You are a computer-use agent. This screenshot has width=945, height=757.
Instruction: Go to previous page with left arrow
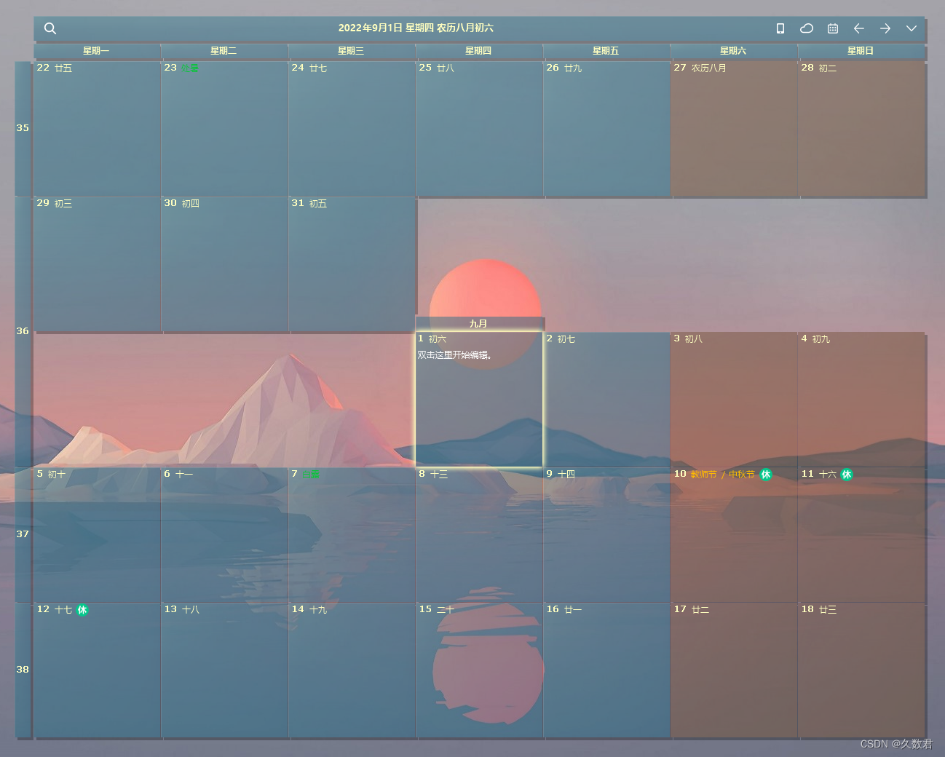pyautogui.click(x=859, y=28)
